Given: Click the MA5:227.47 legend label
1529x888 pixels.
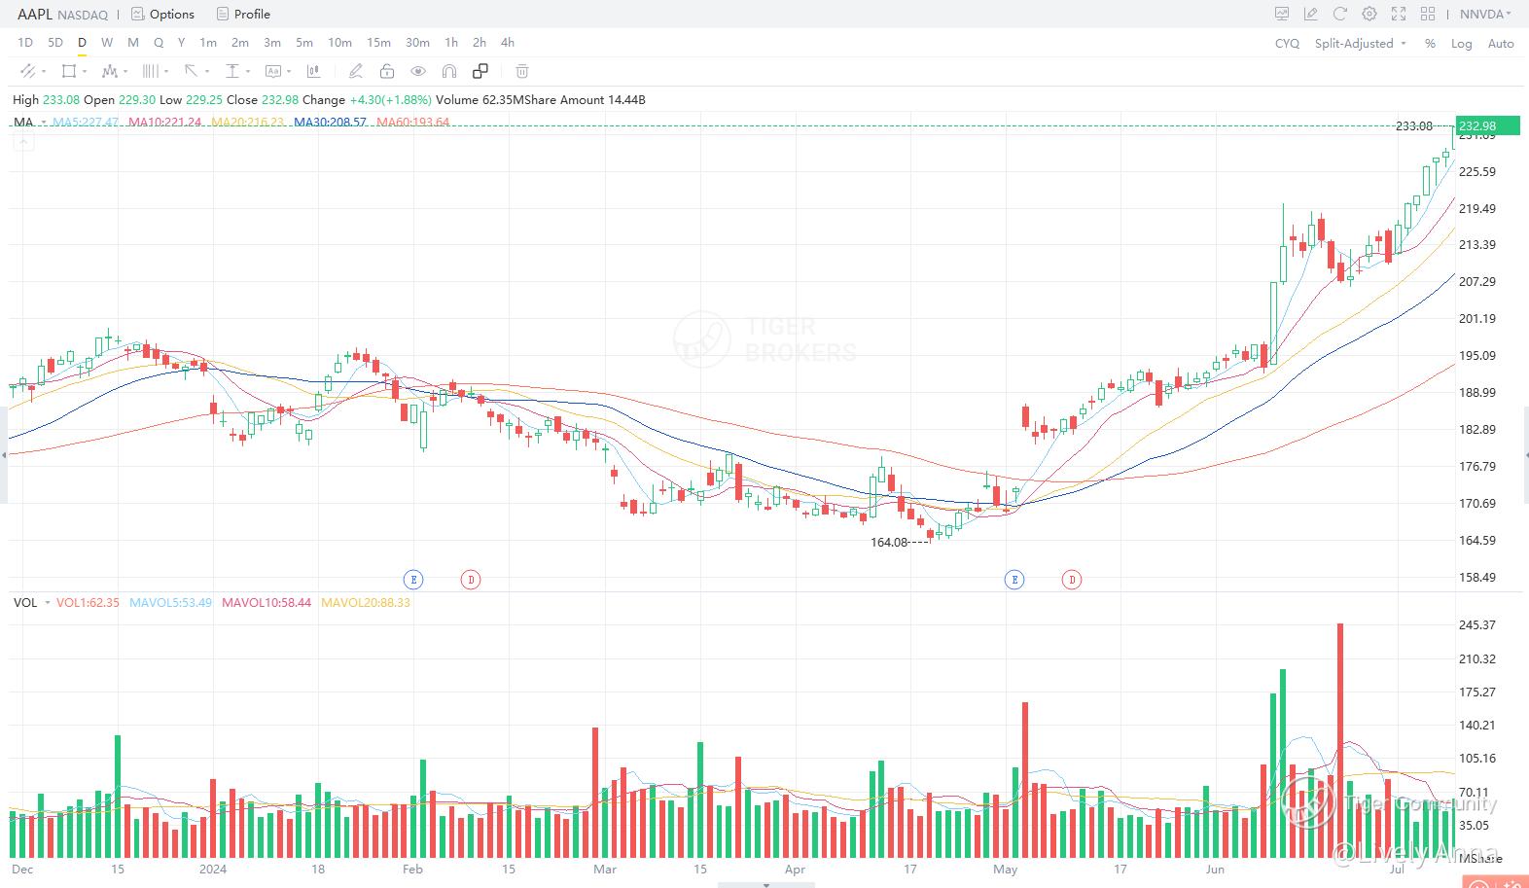Looking at the screenshot, I should click(x=86, y=123).
